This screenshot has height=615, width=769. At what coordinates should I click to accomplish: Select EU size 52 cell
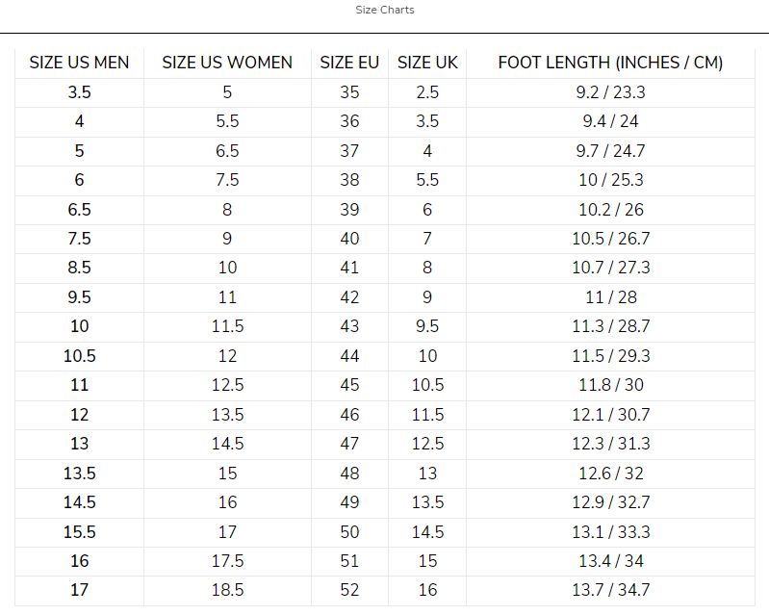pos(349,590)
